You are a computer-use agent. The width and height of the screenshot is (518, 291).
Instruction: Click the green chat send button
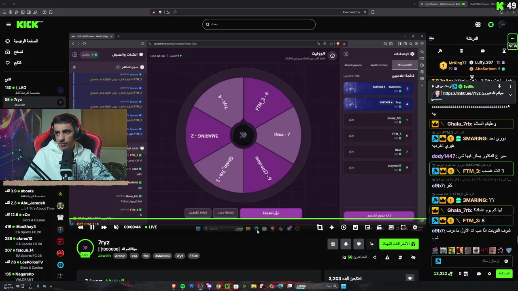click(x=504, y=274)
